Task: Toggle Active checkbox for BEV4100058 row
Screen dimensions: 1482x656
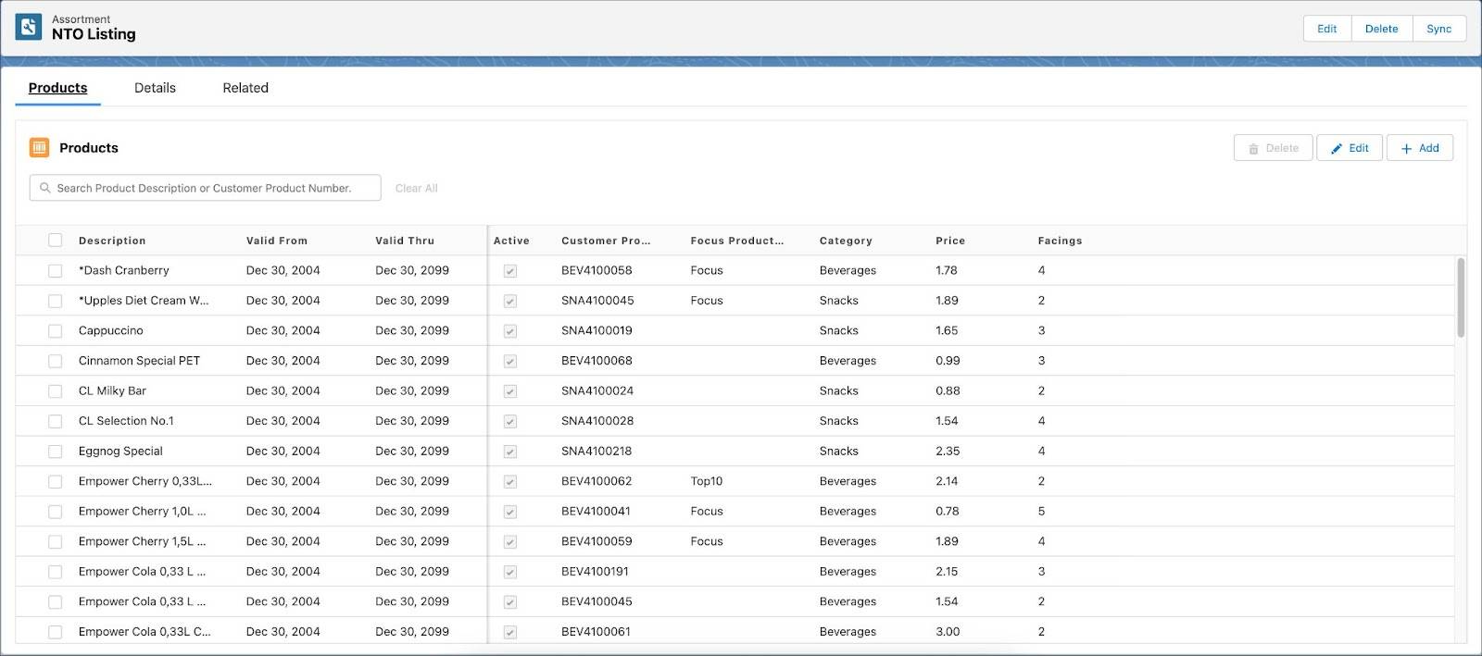Action: coord(510,271)
